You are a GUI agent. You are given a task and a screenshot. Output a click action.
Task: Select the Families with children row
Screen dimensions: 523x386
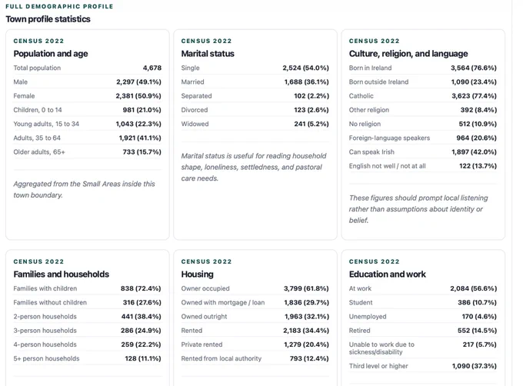pyautogui.click(x=88, y=288)
